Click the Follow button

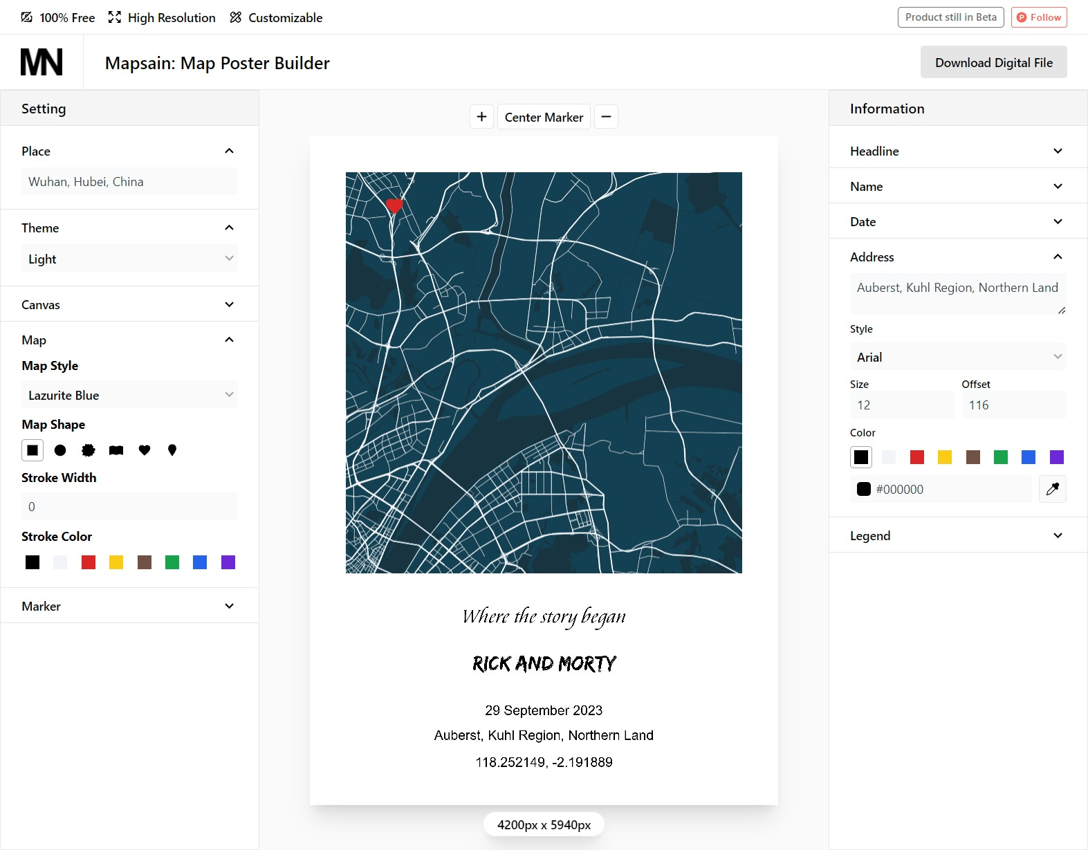point(1039,17)
